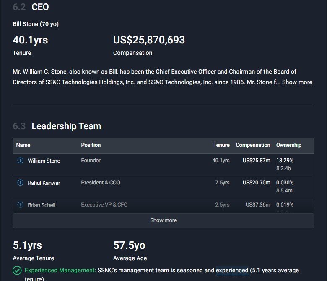Click the underlined 'experienced' link
The height and width of the screenshot is (281, 327).
232,271
